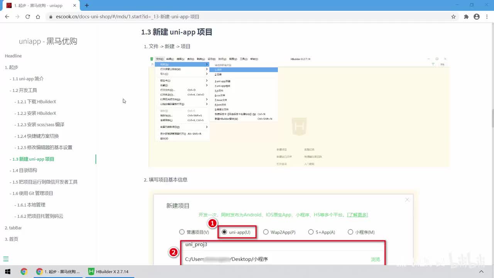Open the Headline sidebar link

pyautogui.click(x=13, y=56)
